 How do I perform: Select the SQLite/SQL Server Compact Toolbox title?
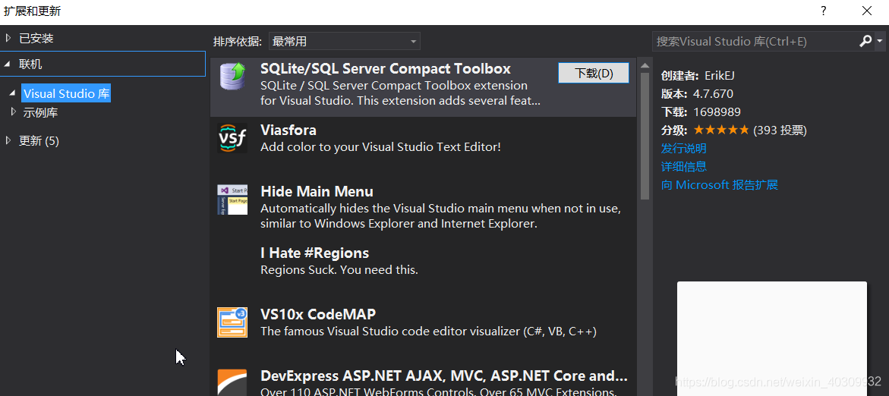(386, 68)
